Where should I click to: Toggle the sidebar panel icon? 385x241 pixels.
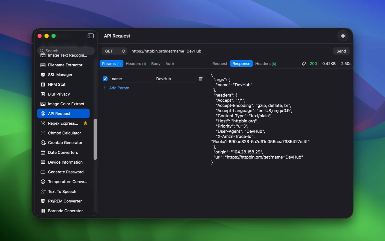coord(91,36)
